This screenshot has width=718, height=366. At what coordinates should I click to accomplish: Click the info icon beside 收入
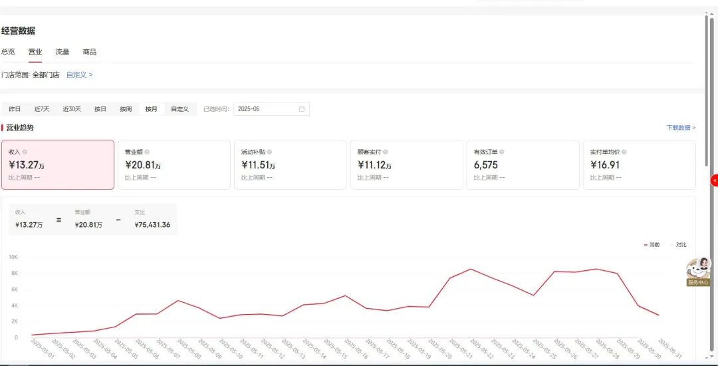[25, 152]
